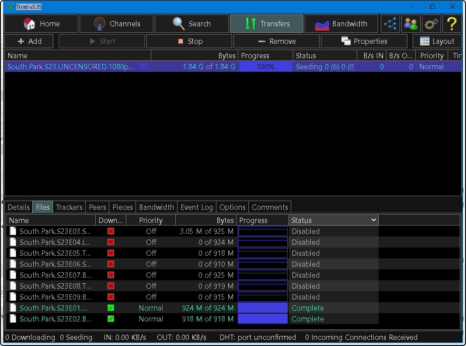Screen dimensions: 466x346
Task: Click the file icon next to South.Park.S23E05
Action: (13, 253)
